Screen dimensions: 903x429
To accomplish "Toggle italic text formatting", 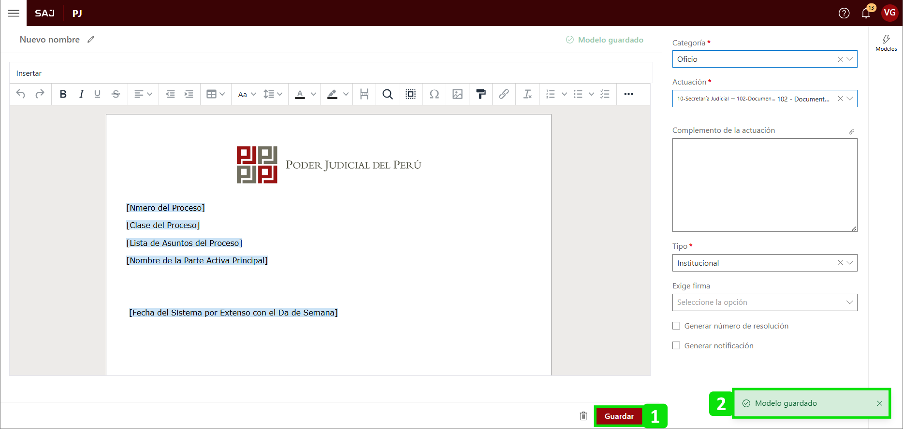I will [81, 94].
